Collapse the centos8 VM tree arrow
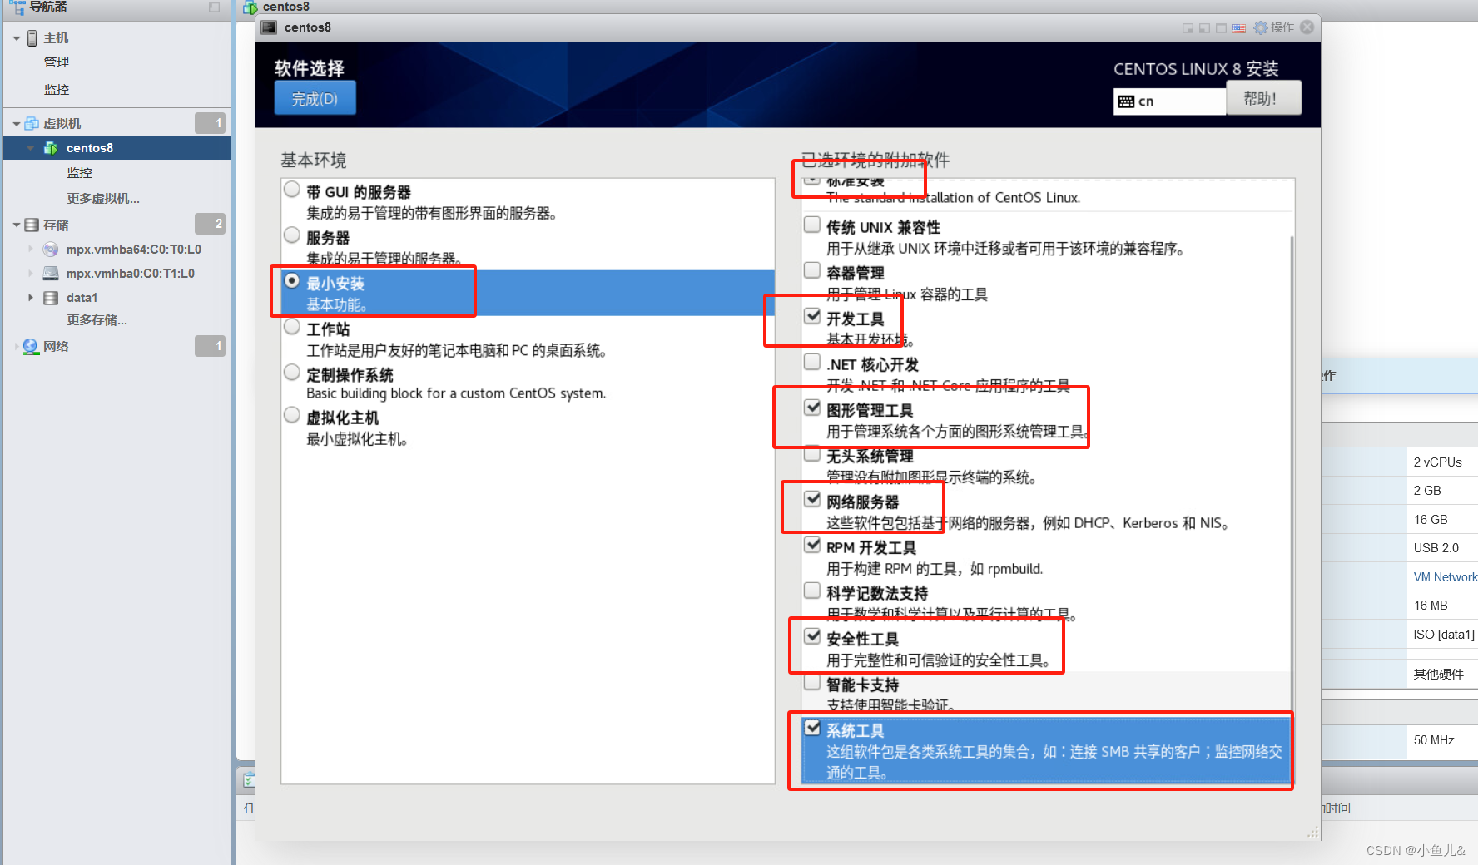 pyautogui.click(x=31, y=148)
